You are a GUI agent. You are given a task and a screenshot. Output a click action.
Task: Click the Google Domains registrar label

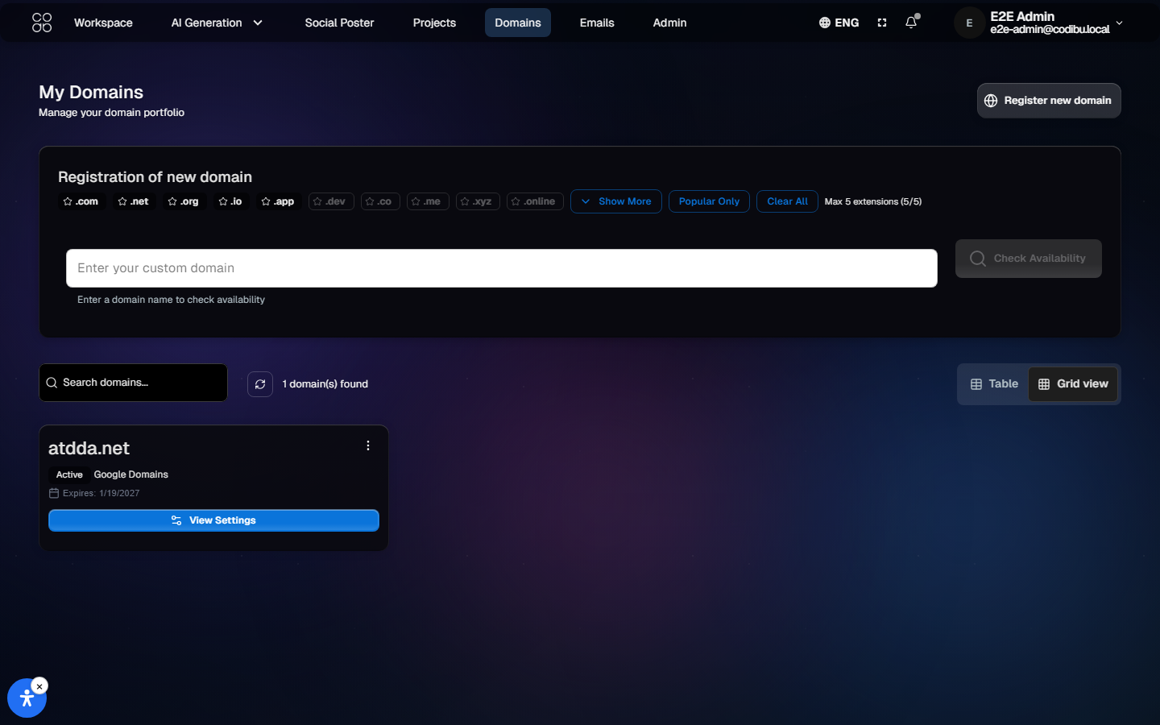pos(131,474)
